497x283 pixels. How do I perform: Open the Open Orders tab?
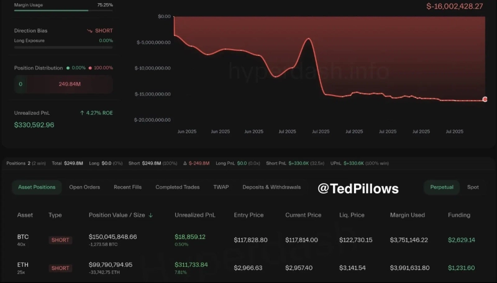pos(84,187)
